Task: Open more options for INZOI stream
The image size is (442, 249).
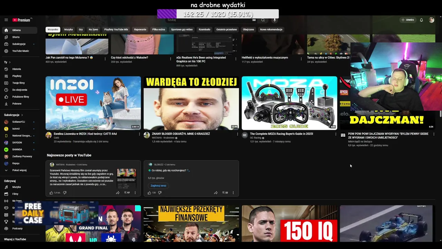Action: (x=140, y=134)
